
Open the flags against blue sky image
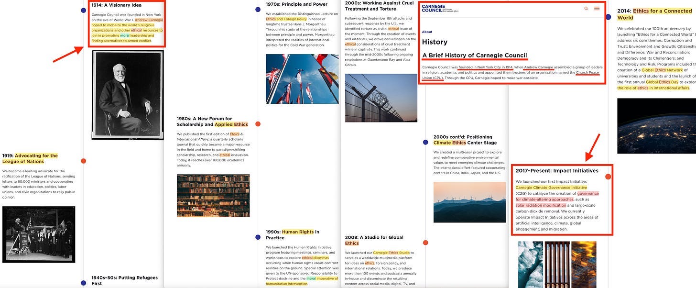[302, 79]
